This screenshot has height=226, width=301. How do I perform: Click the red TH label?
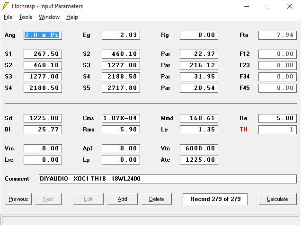243,130
